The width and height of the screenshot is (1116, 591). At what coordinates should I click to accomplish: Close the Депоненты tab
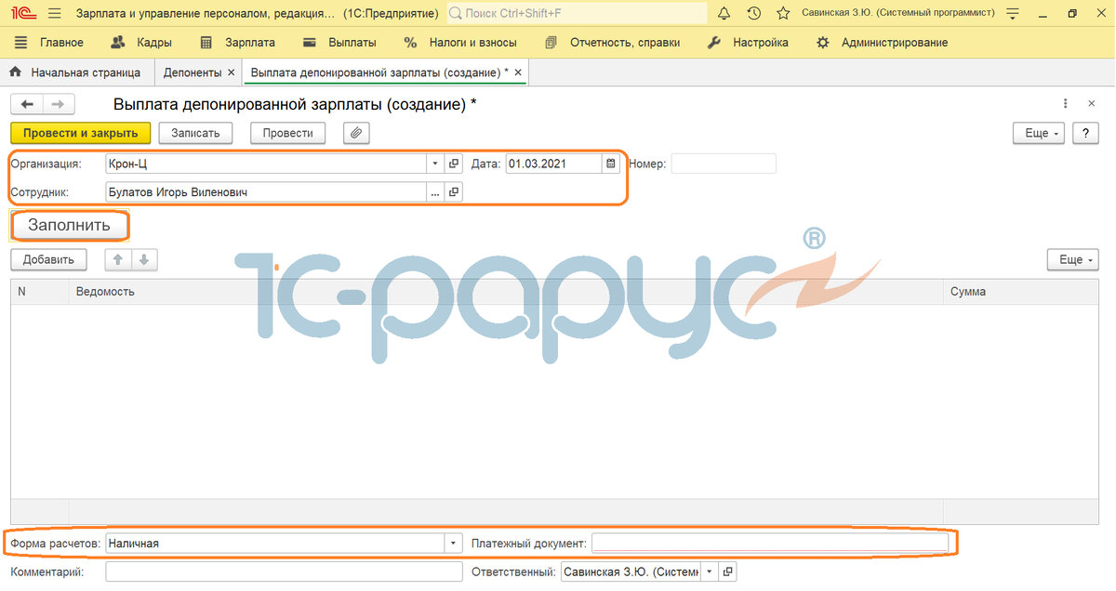[232, 72]
